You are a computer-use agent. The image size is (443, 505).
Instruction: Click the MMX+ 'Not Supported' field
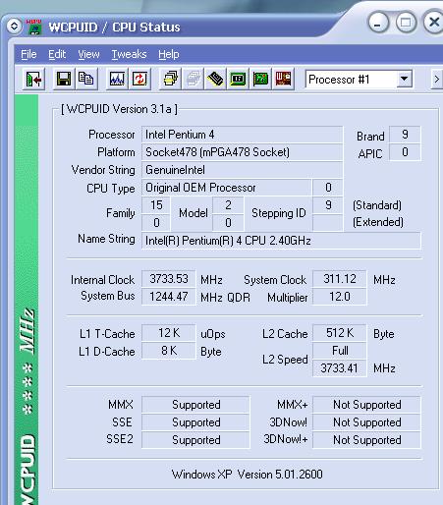coord(366,405)
